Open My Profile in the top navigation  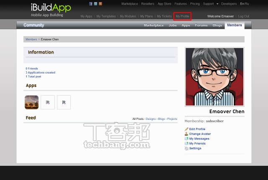click(x=183, y=16)
